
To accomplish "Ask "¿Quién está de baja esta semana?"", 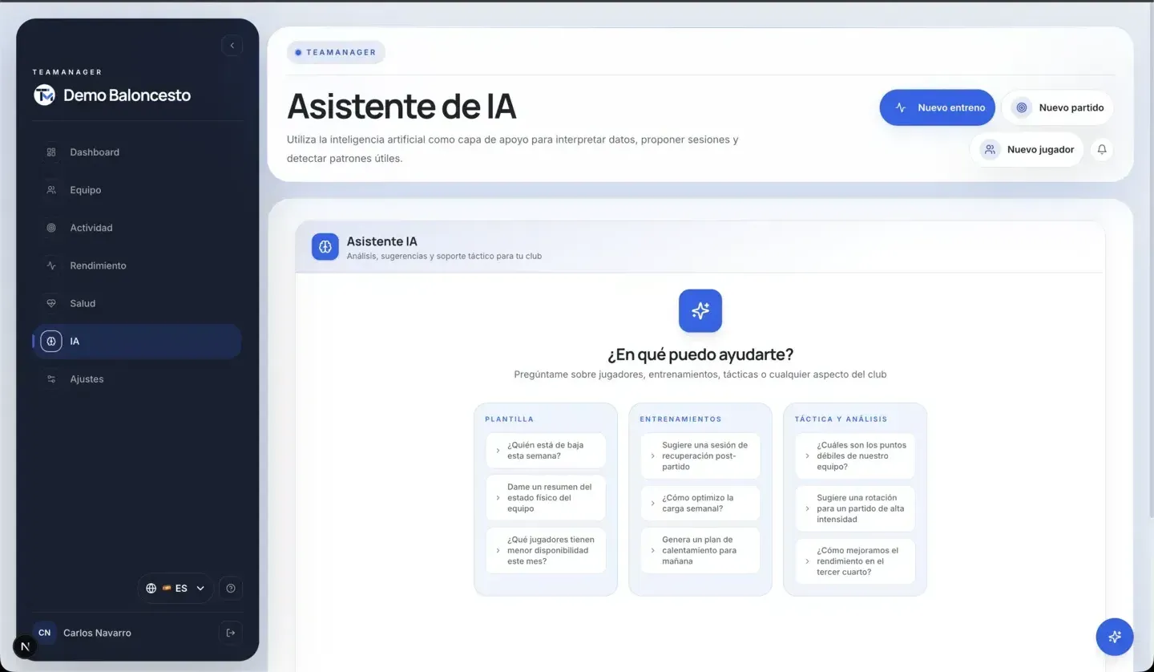I will pyautogui.click(x=546, y=451).
